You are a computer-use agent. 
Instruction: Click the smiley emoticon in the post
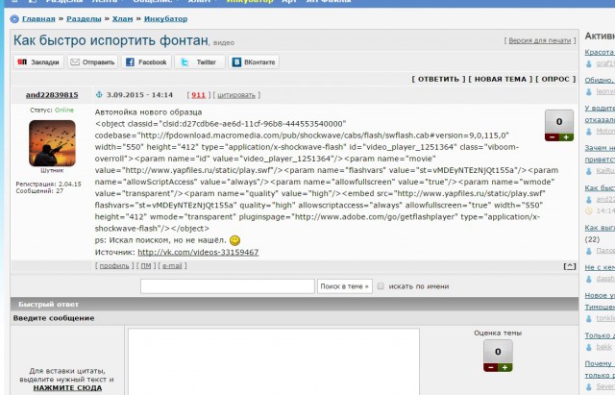click(234, 240)
